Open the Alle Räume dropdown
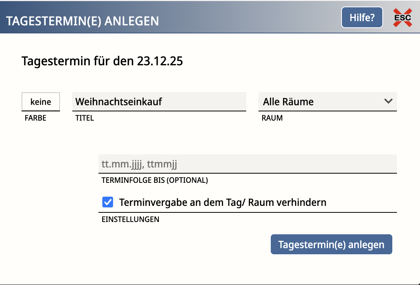Viewport: 420px width, 285px height. pos(327,102)
